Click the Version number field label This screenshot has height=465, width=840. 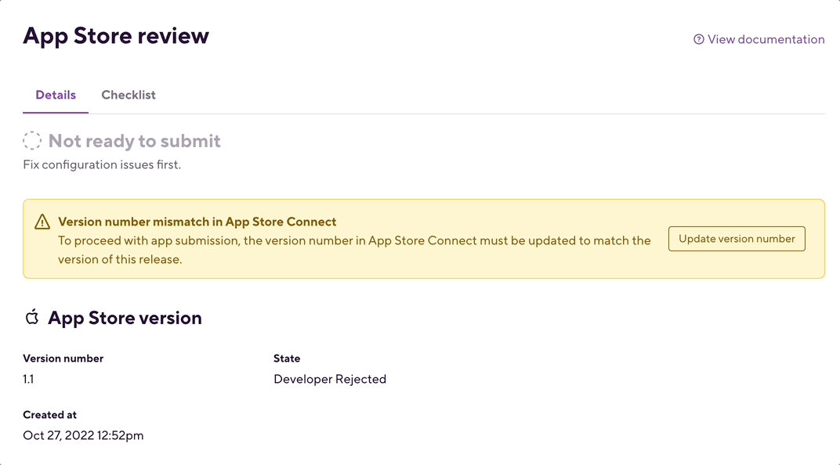(x=63, y=359)
